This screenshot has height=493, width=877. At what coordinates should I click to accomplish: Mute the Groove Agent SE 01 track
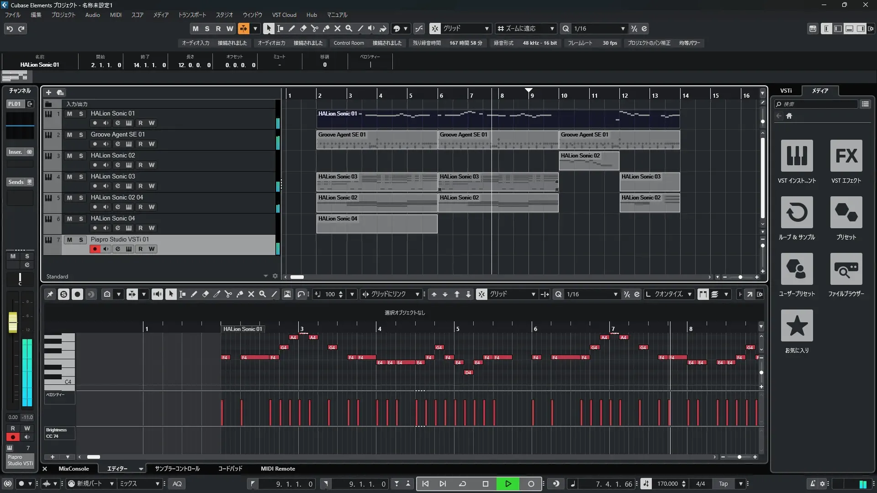pos(69,135)
